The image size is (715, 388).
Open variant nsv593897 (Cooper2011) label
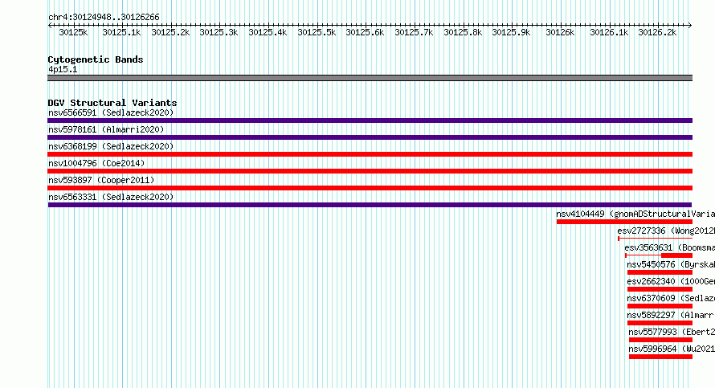click(101, 180)
